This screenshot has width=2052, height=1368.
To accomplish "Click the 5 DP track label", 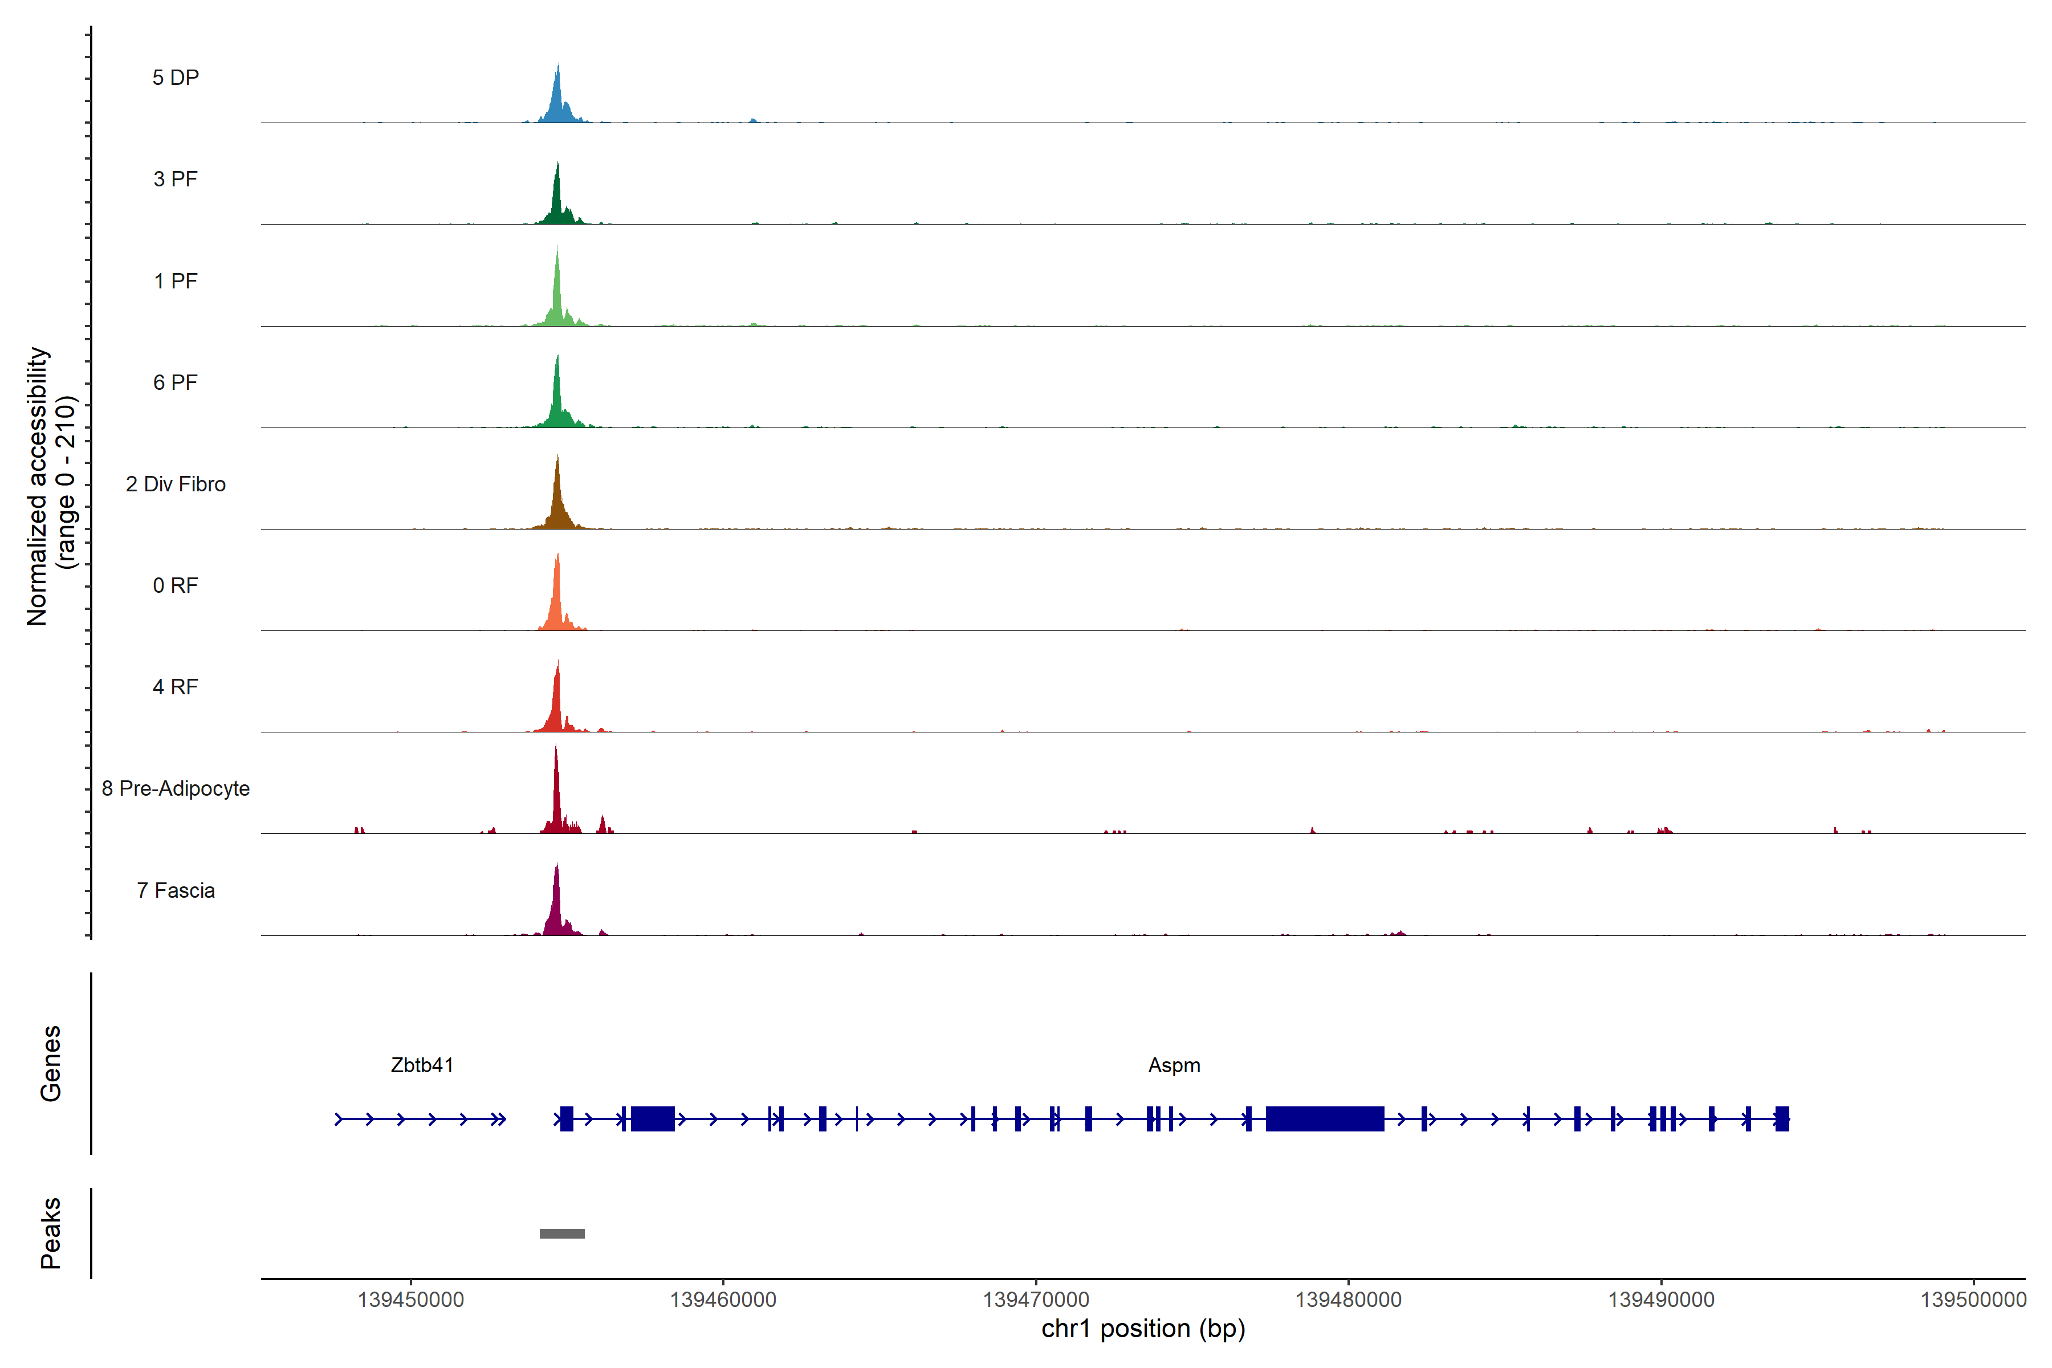I will point(176,78).
